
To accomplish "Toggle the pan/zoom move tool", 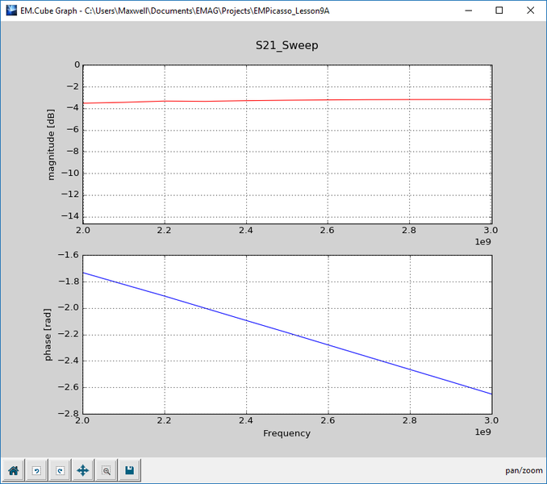I will pyautogui.click(x=83, y=471).
